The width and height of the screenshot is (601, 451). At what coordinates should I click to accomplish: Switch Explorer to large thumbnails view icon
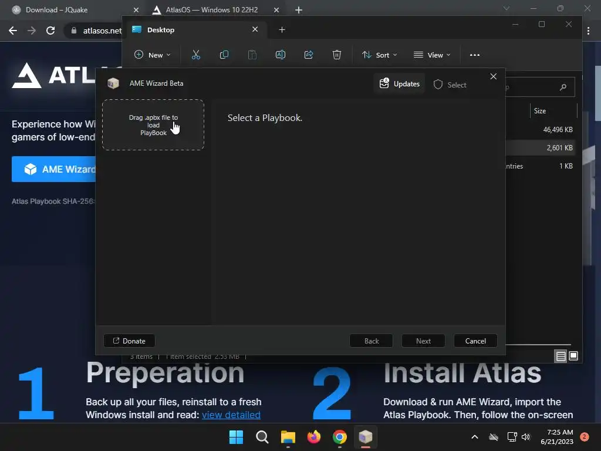click(x=573, y=356)
